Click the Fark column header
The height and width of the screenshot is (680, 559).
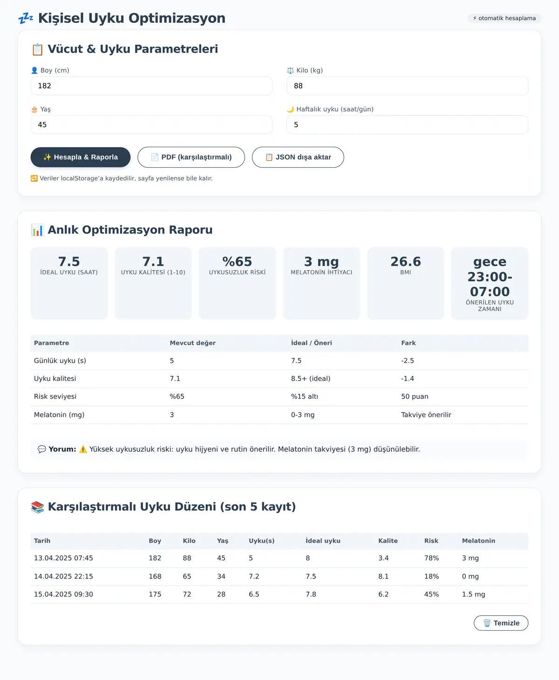(x=409, y=343)
